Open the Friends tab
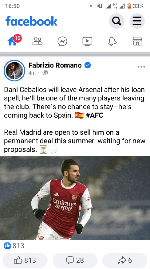 pyautogui.click(x=37, y=41)
